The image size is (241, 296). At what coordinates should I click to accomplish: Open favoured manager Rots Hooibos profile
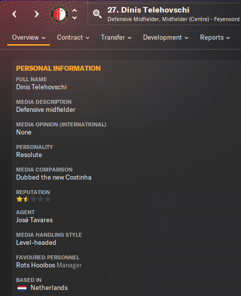click(35, 265)
